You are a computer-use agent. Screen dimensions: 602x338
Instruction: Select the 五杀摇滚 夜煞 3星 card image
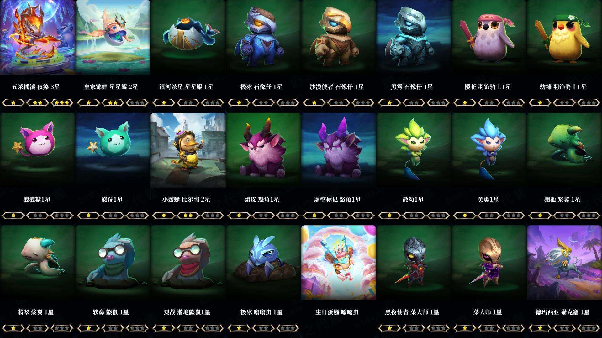point(38,38)
